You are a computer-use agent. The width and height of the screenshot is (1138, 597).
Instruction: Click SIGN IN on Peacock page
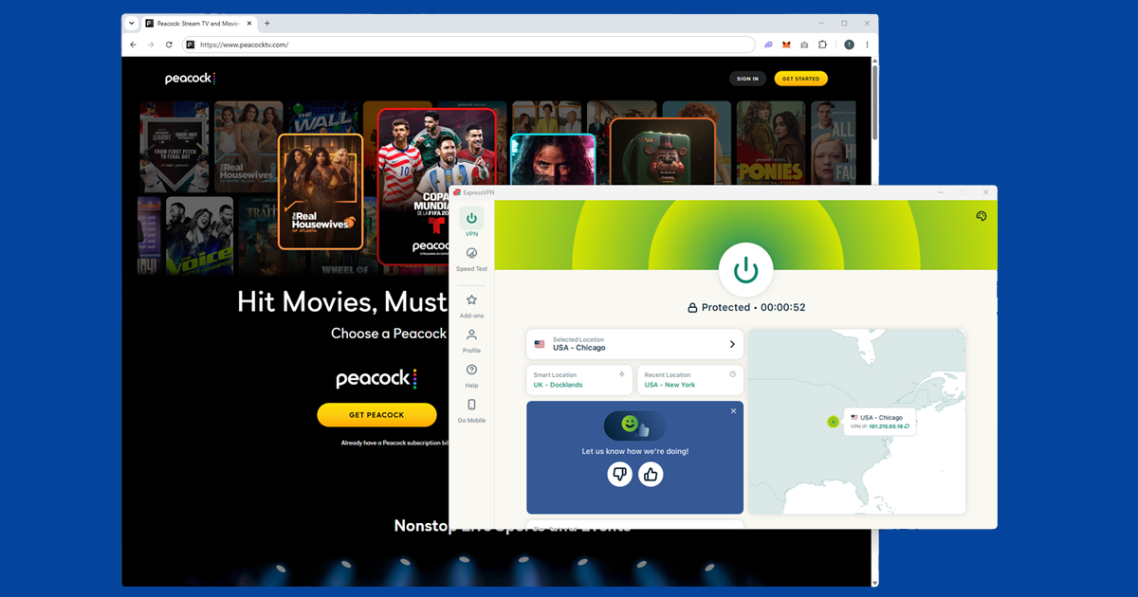tap(747, 79)
